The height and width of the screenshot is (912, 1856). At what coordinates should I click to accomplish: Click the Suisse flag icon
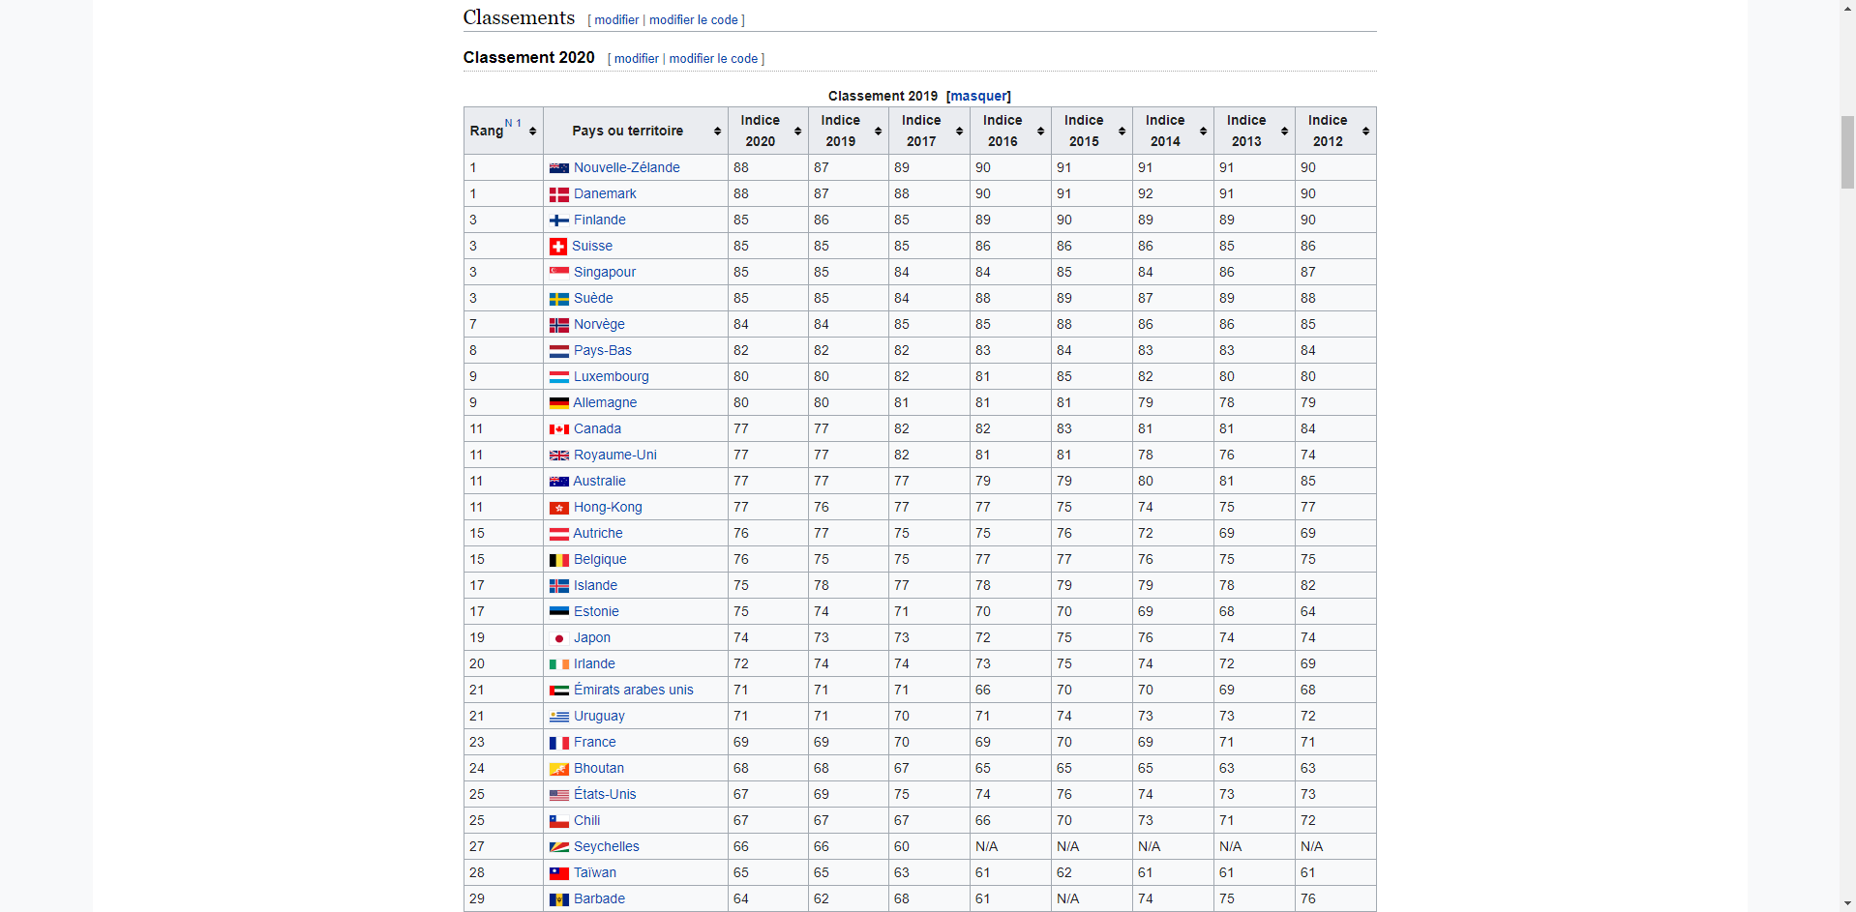point(557,247)
